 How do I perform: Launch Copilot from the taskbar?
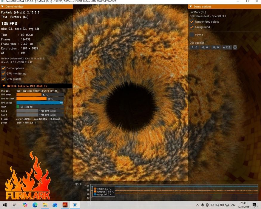[x=25, y=205]
